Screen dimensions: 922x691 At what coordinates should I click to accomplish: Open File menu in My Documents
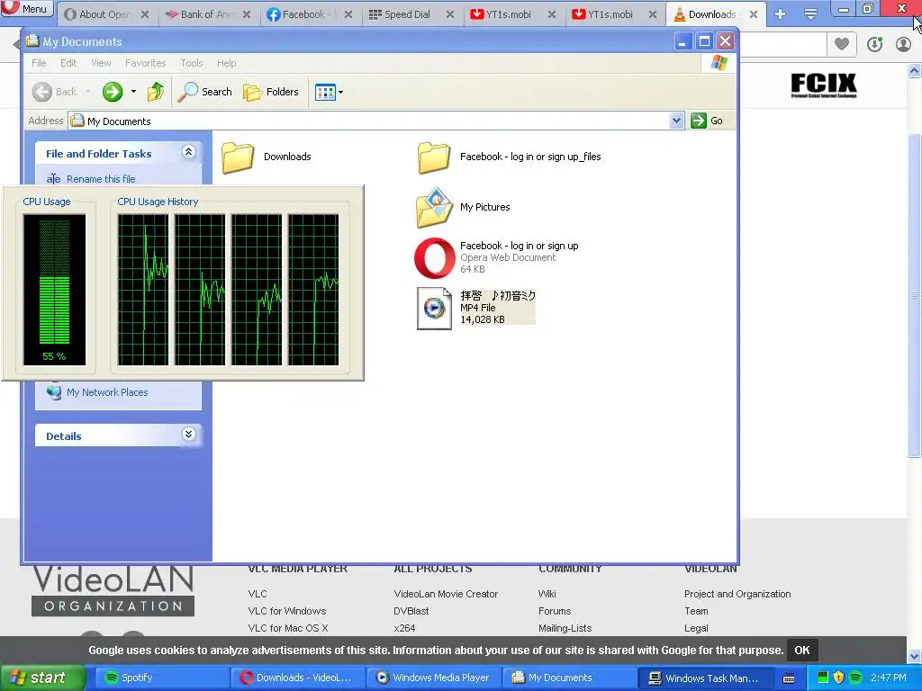click(39, 63)
